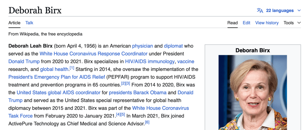Open the Edit tab
Image resolution: width=305 pixels, height=130 pixels.
(246, 23)
